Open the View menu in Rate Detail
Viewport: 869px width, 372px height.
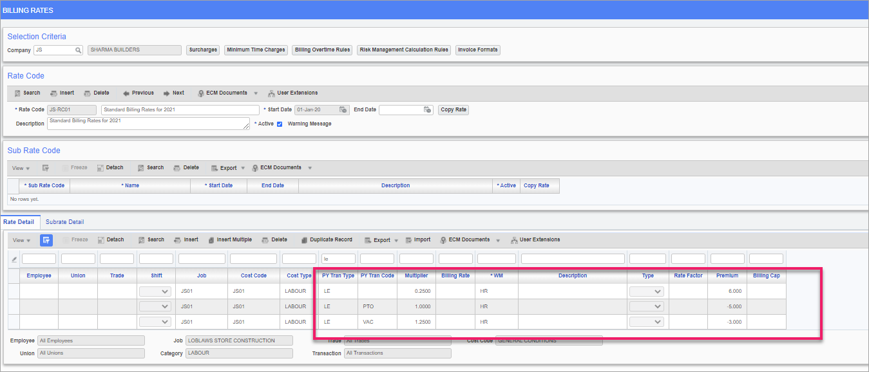tap(21, 240)
